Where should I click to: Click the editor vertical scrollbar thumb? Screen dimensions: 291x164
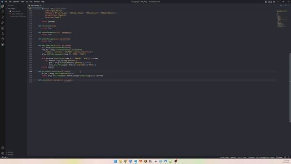point(290,87)
